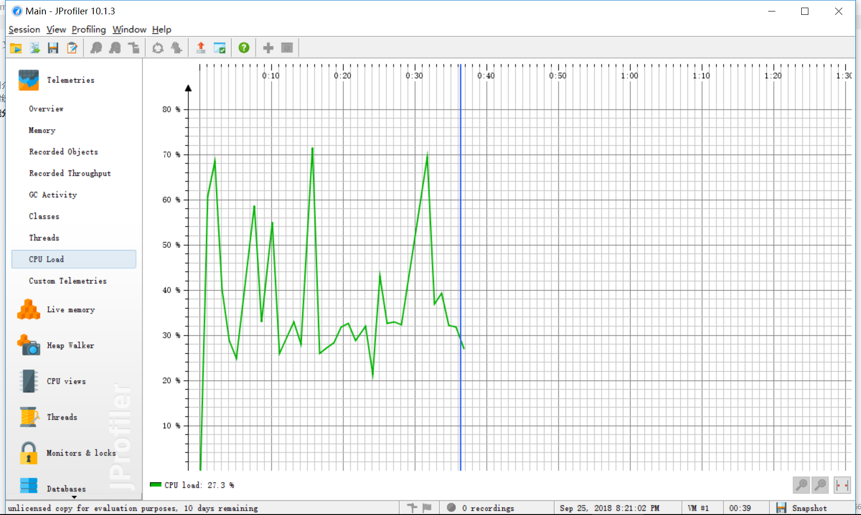Click the 1:00 time axis label
The image size is (861, 515).
pyautogui.click(x=629, y=76)
